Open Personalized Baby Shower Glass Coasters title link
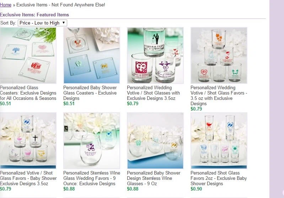The width and height of the screenshot is (284, 198). pos(90,93)
